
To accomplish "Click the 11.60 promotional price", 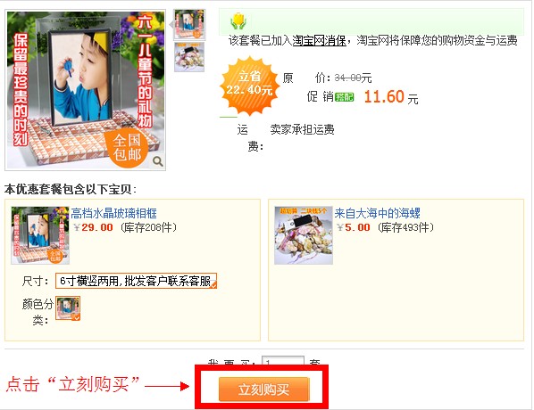I will coord(384,97).
